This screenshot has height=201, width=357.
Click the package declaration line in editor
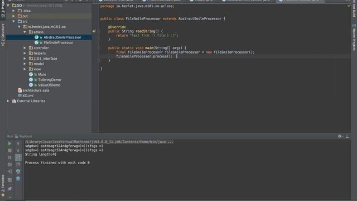[137, 6]
